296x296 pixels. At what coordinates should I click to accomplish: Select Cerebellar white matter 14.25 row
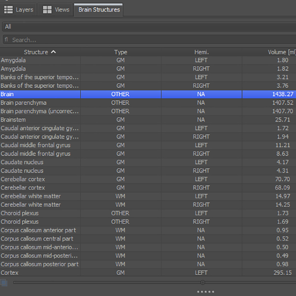[x=148, y=205]
